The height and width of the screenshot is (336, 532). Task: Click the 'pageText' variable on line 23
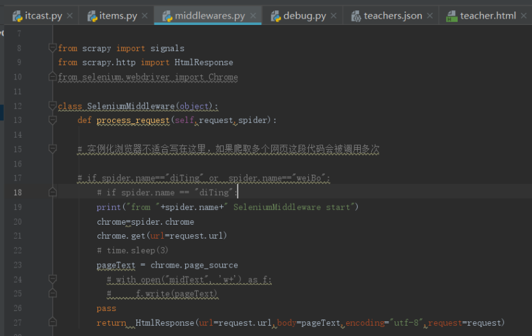pos(116,265)
